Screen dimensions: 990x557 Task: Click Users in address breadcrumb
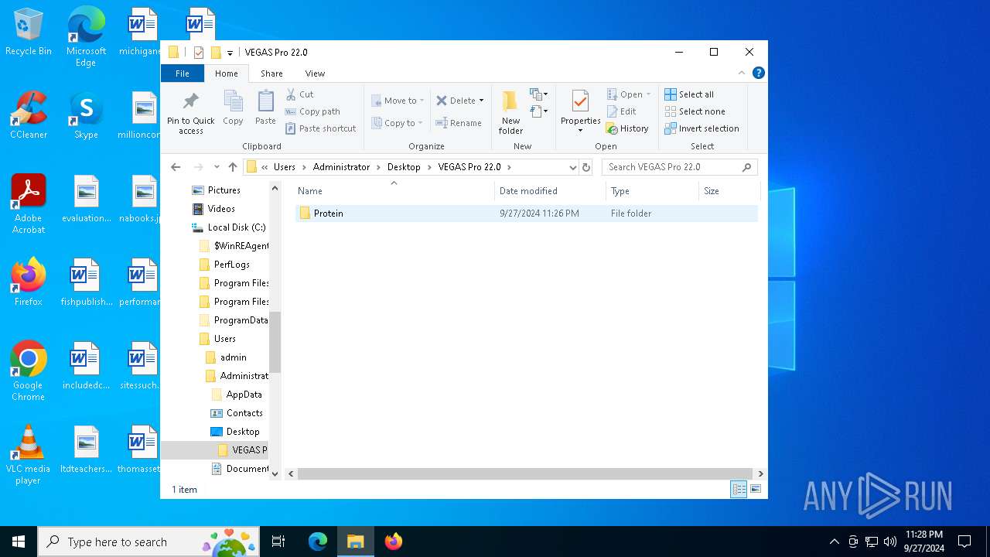pos(285,167)
